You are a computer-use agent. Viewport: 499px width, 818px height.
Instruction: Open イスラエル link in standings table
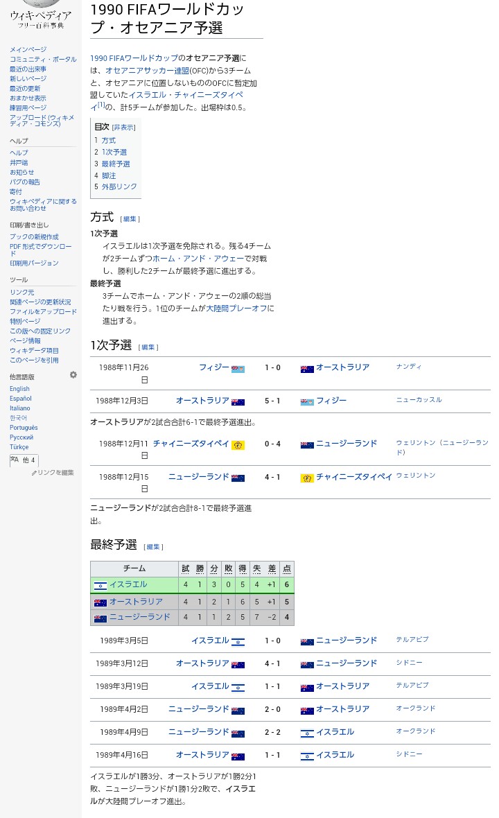click(128, 585)
